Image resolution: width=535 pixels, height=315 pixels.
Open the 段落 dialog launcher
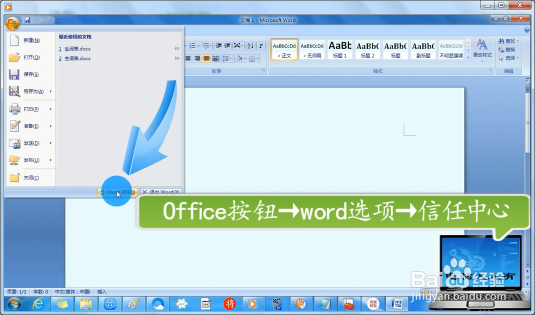(263, 70)
